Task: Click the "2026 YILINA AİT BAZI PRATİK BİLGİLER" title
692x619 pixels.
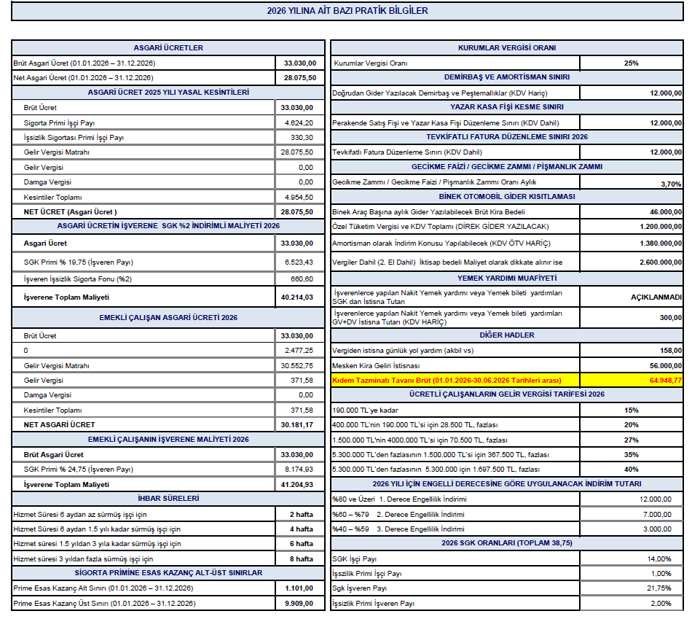Action: point(347,11)
